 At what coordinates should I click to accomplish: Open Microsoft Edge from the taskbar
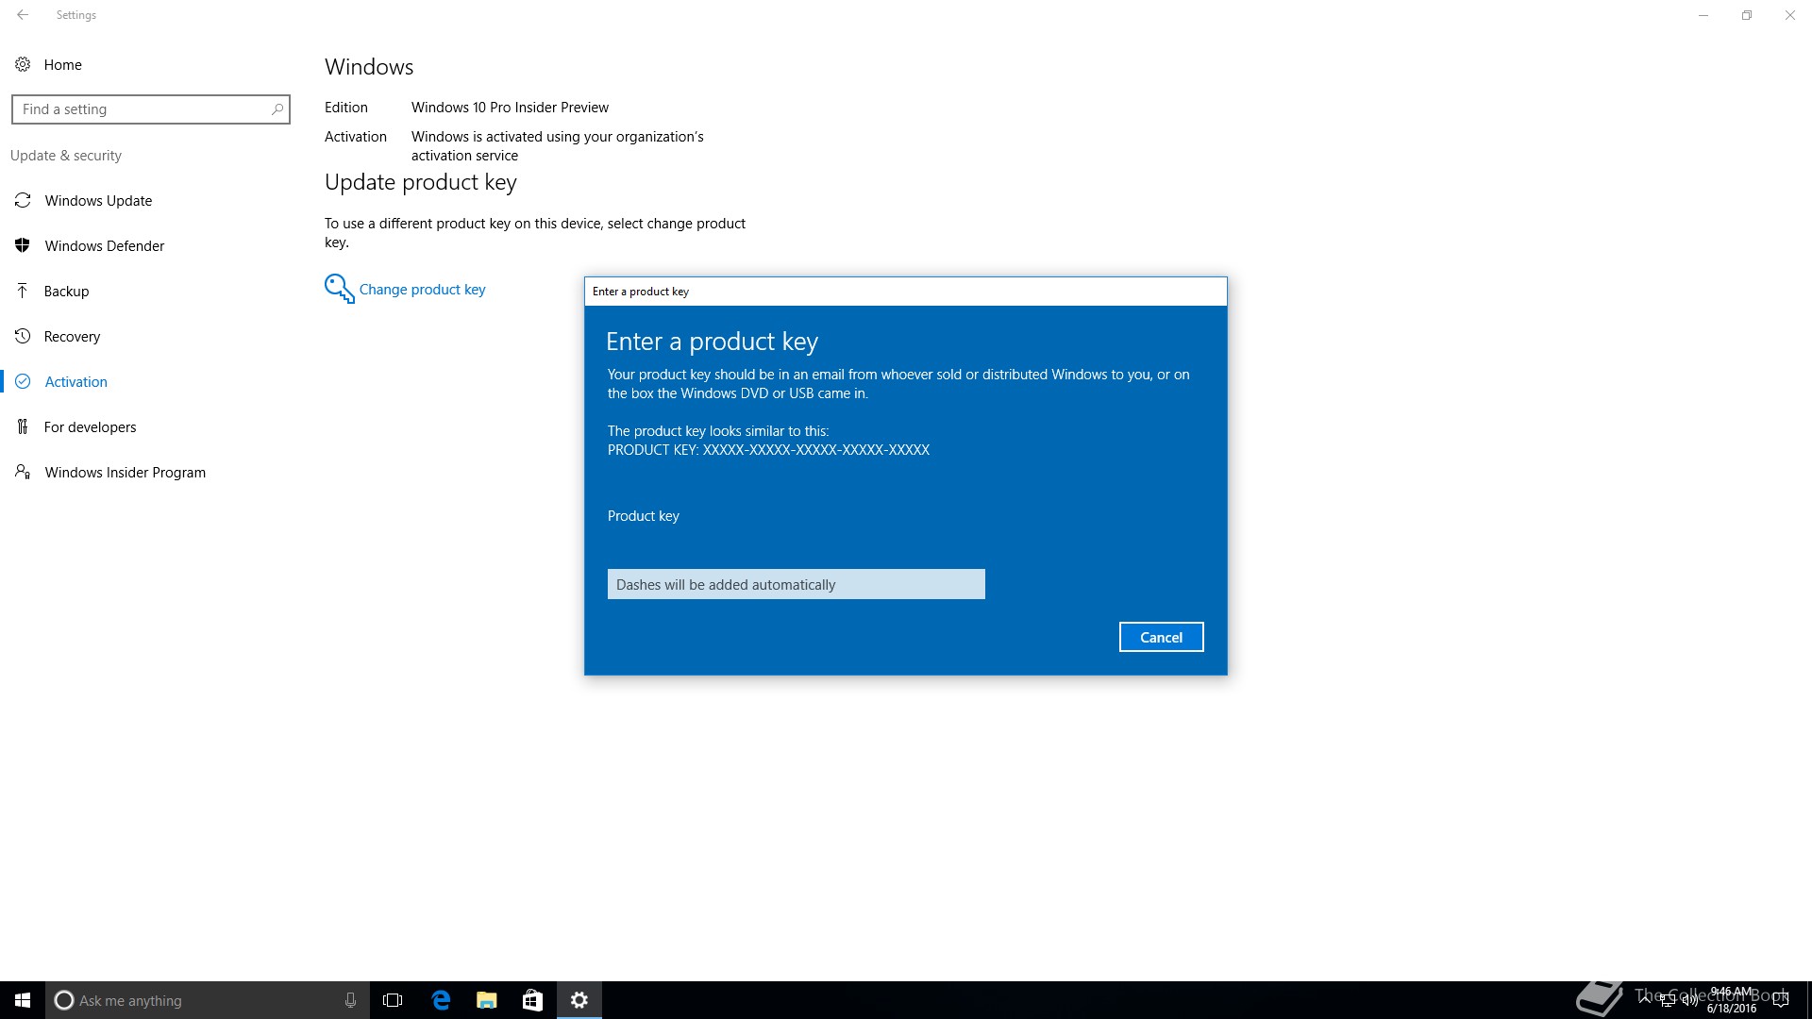tap(441, 1000)
